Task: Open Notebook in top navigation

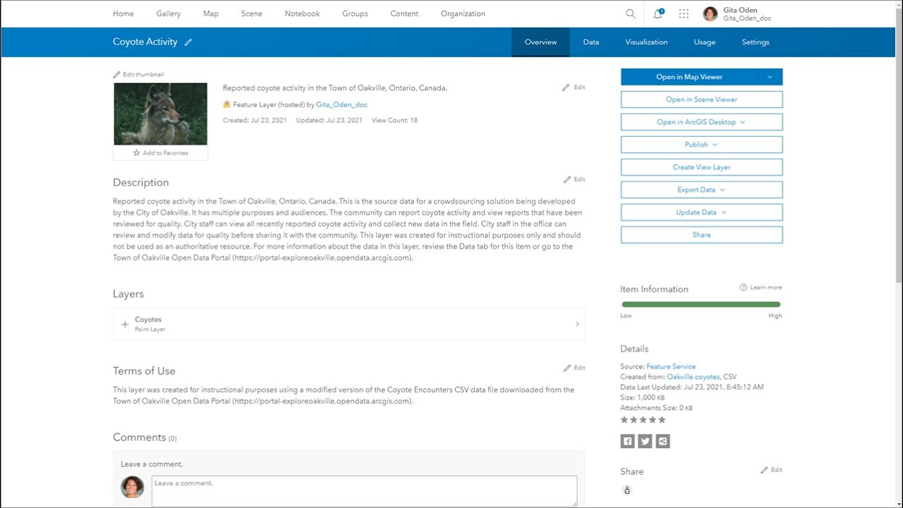Action: click(303, 13)
